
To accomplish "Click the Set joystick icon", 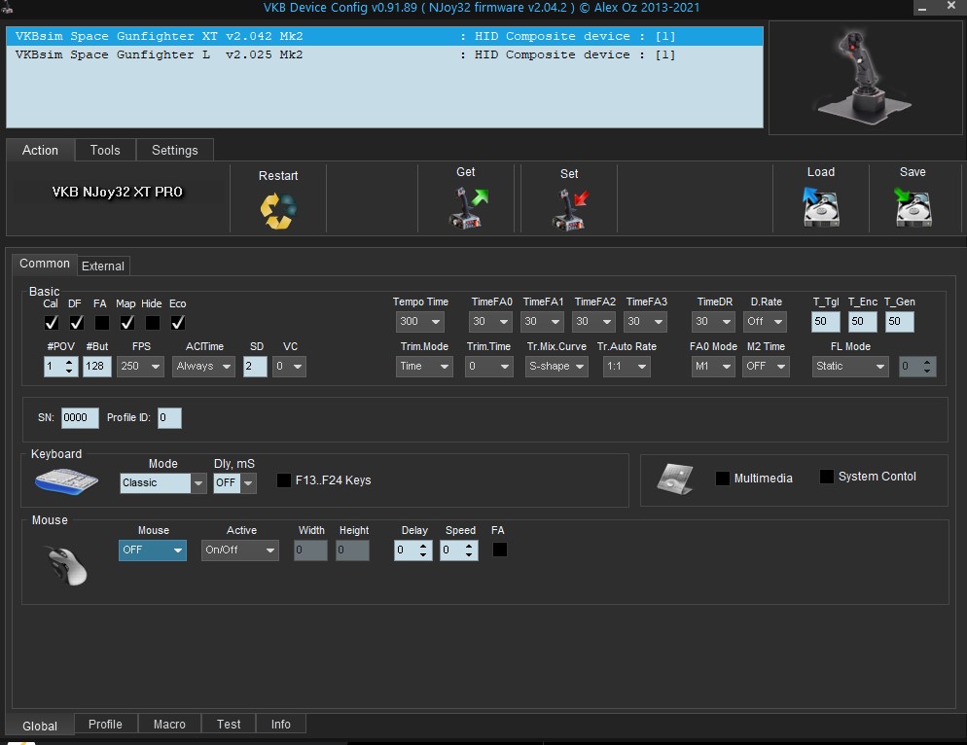I will pos(570,209).
